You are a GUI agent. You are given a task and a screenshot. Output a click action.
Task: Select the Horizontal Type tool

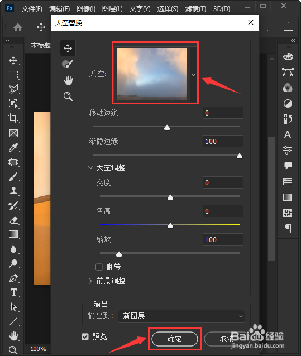tap(13, 292)
